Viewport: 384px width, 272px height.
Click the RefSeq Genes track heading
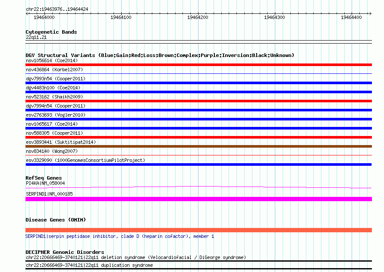[x=44, y=178]
